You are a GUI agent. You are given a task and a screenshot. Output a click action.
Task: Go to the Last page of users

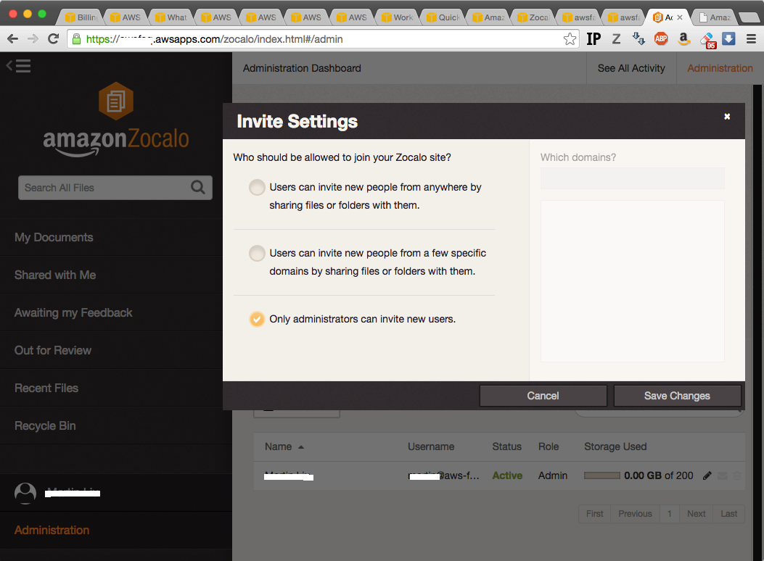[729, 514]
